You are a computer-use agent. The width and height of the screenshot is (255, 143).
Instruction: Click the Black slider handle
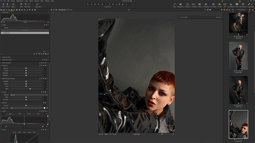[30, 89]
